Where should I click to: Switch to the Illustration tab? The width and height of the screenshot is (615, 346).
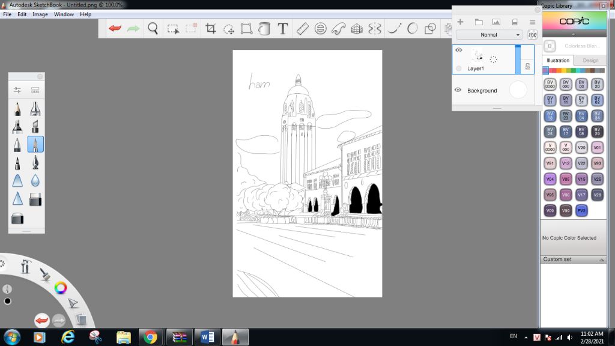click(x=558, y=61)
